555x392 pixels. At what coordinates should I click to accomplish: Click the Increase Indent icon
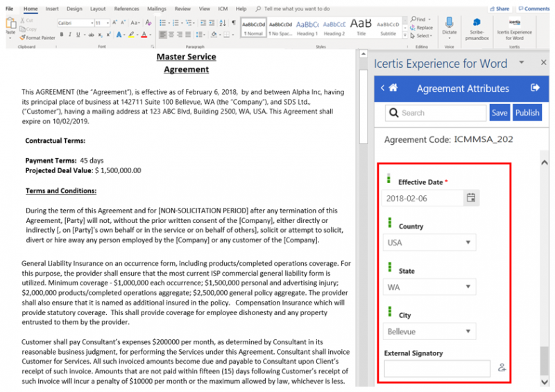(x=212, y=23)
